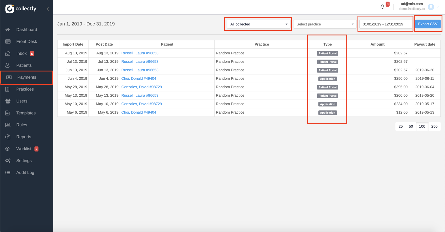Open patient Gonzales, David #08729 link
The image size is (445, 232).
pyautogui.click(x=142, y=87)
